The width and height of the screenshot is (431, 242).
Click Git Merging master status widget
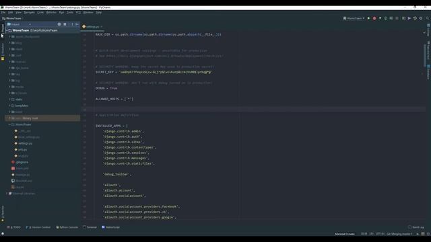pyautogui.click(x=399, y=234)
